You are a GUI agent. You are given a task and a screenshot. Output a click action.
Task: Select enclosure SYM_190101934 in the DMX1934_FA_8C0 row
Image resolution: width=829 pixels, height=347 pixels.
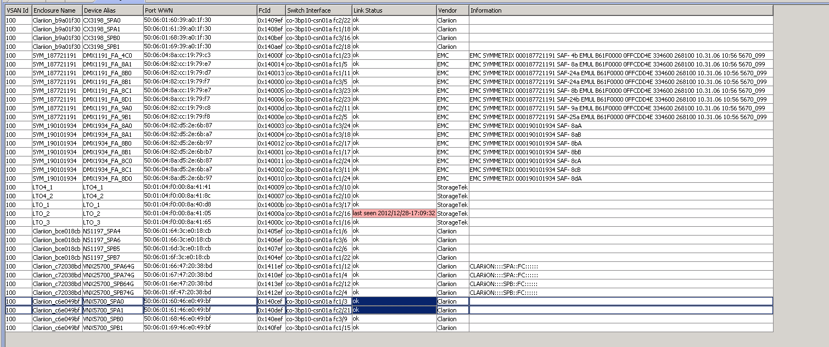point(57,161)
